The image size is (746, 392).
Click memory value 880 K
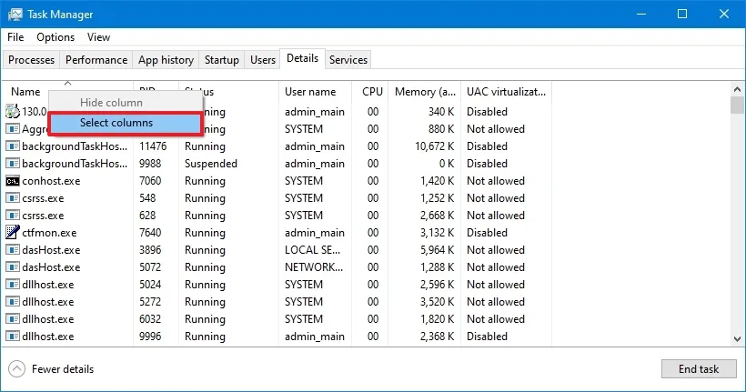(x=441, y=129)
